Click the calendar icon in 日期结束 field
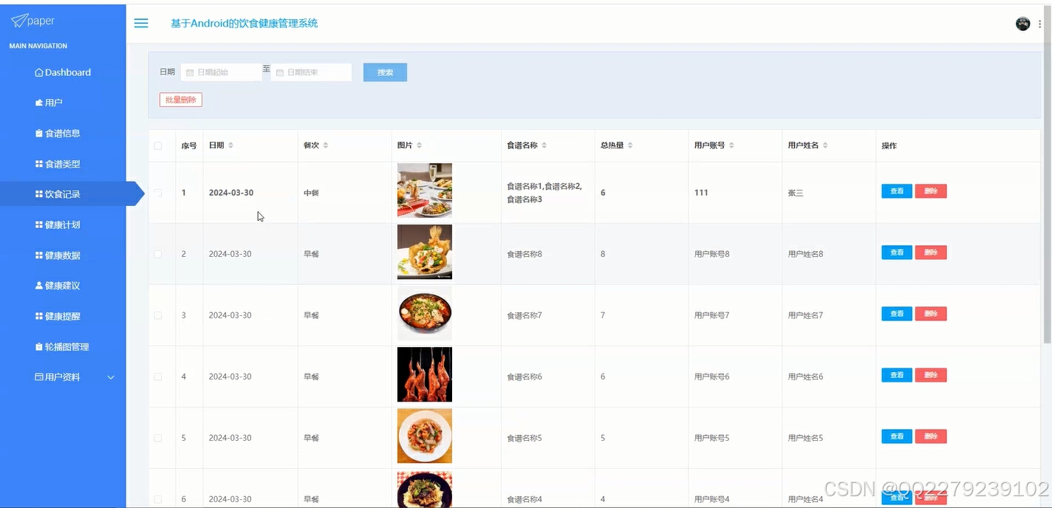This screenshot has width=1052, height=508. pos(279,72)
